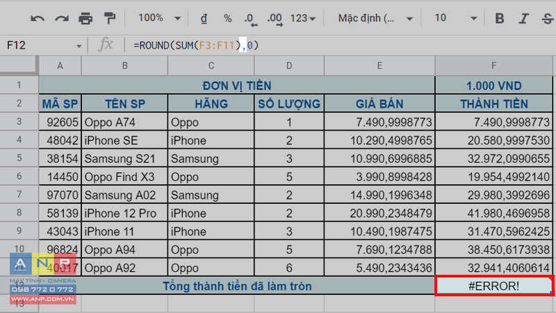This screenshot has height=313, width=556.
Task: Select row 1 header
Action: 19,85
